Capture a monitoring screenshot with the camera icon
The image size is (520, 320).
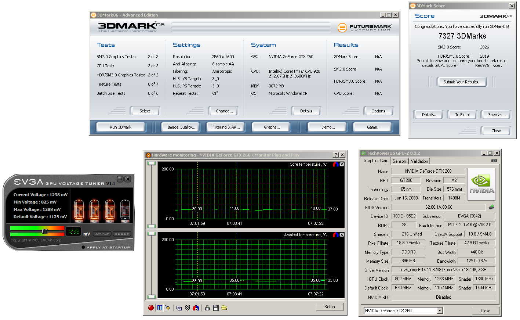(207, 308)
